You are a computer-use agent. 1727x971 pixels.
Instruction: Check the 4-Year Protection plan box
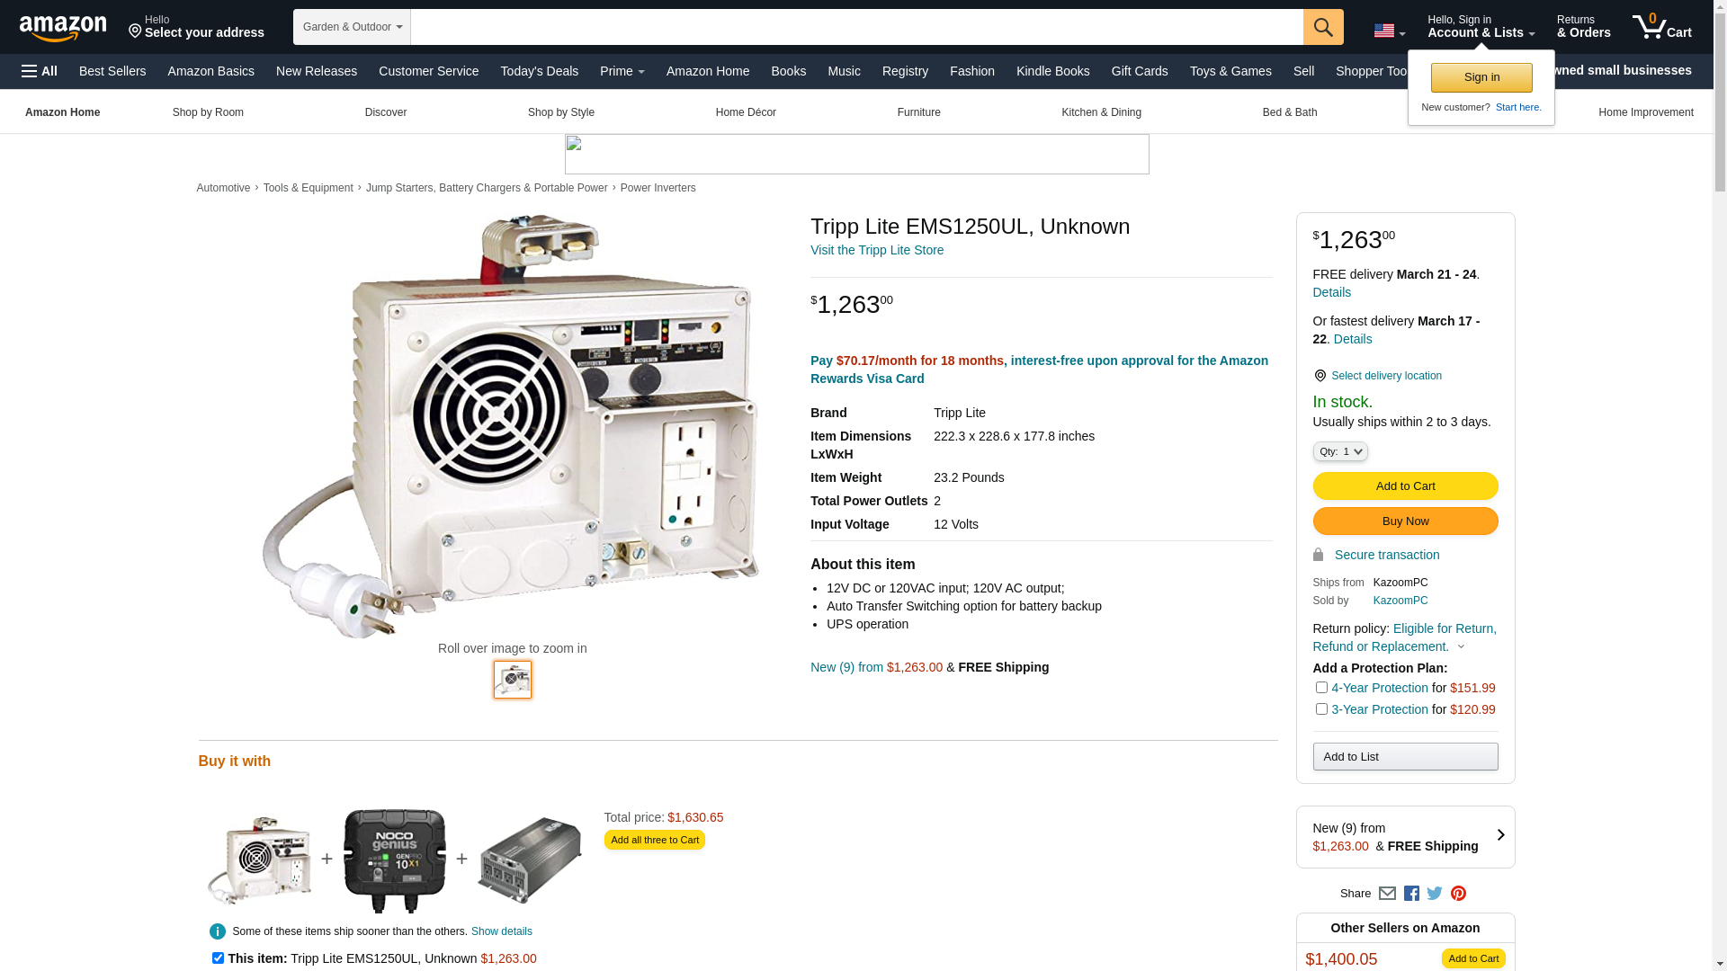(1321, 688)
